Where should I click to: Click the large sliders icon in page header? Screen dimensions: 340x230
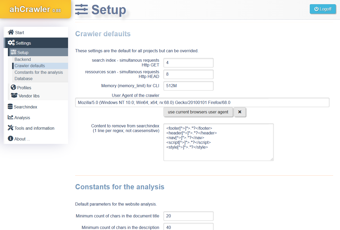click(x=81, y=10)
